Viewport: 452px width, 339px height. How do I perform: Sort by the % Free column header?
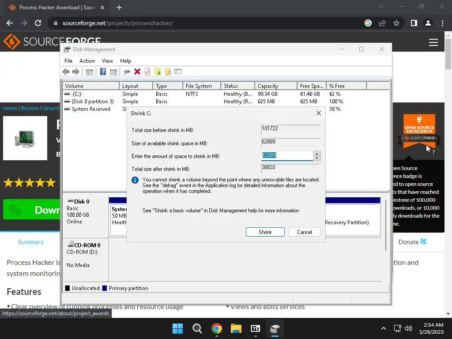click(x=347, y=86)
